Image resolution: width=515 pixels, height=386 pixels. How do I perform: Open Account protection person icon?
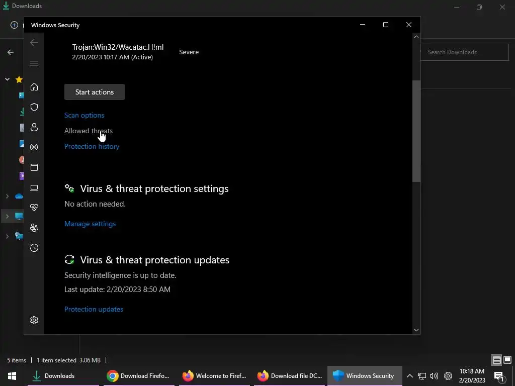coord(34,127)
